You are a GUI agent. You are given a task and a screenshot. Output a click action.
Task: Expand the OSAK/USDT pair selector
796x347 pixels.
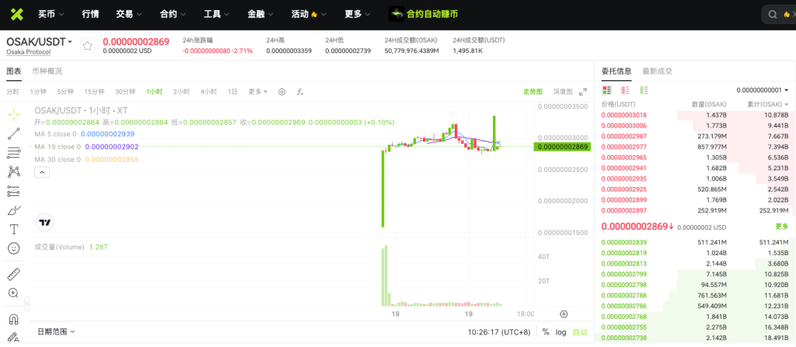click(40, 41)
